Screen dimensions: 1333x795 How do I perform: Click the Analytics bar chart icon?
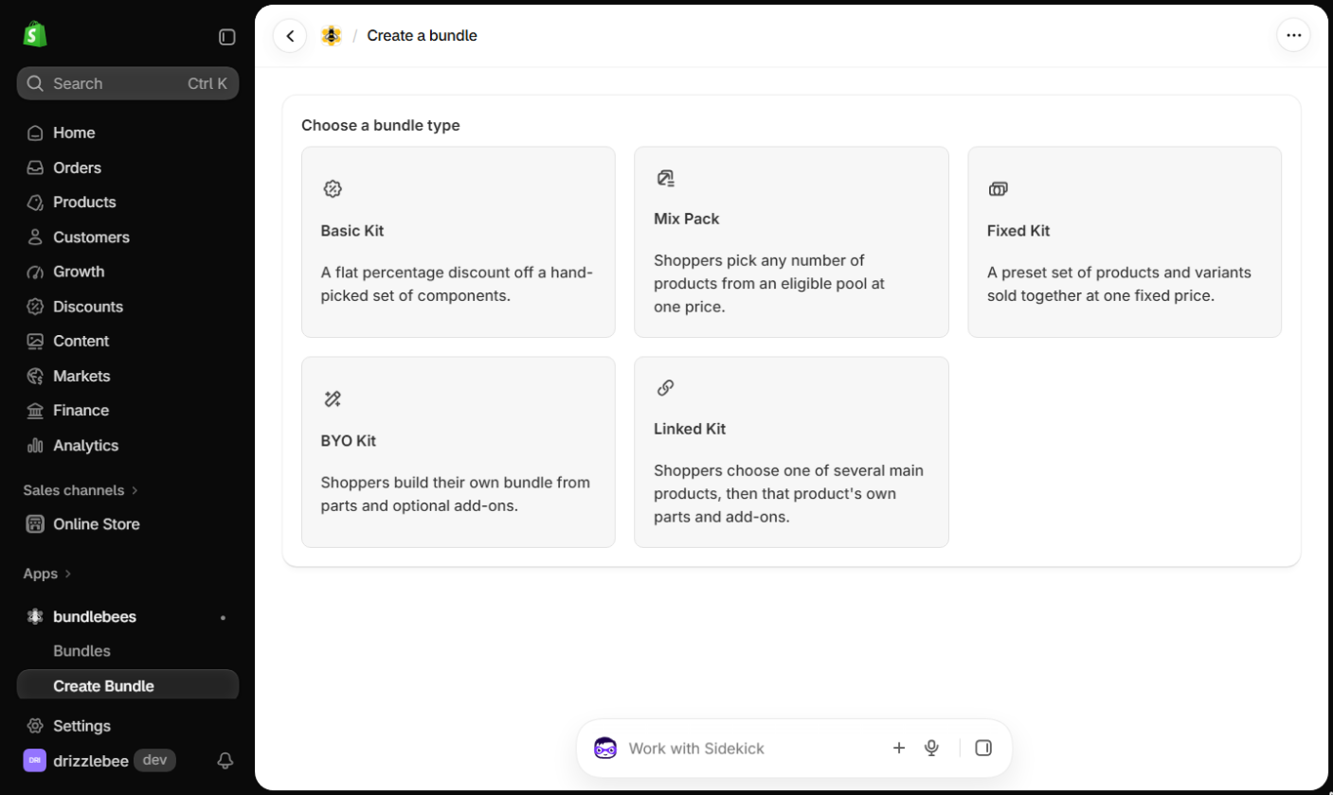coord(35,445)
